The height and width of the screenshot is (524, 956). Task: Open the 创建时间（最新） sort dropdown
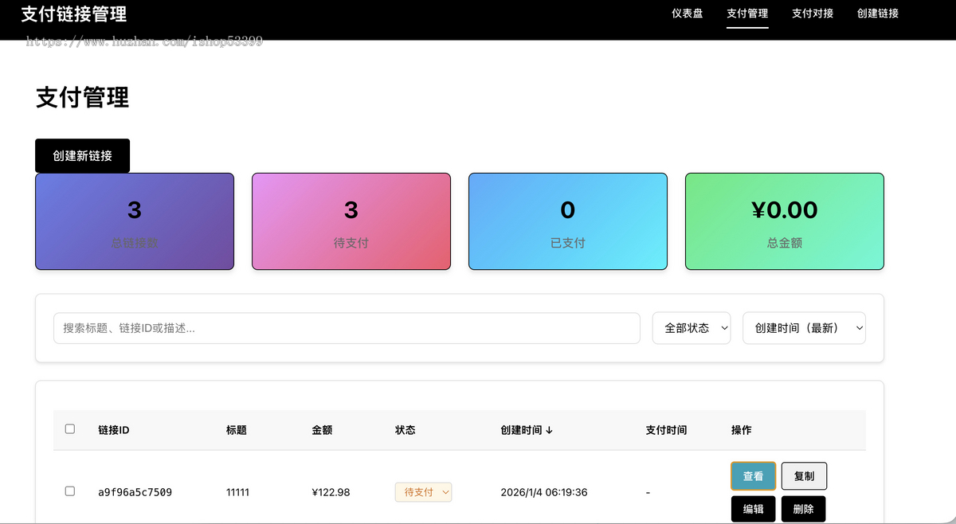point(804,328)
